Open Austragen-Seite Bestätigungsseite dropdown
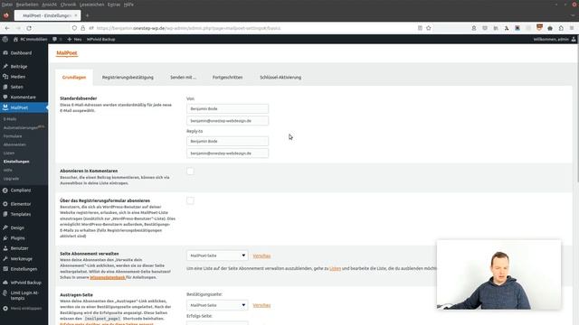 (x=217, y=305)
